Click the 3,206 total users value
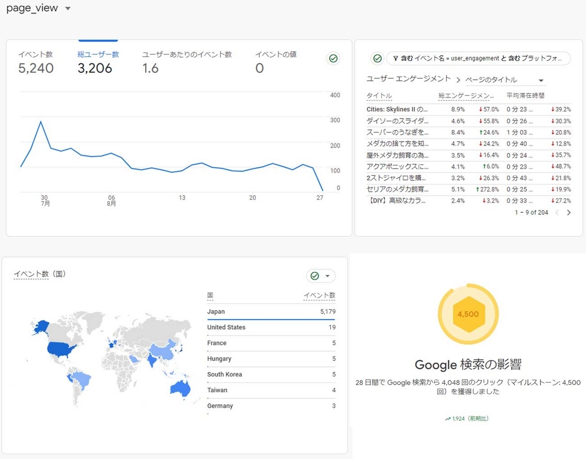 pyautogui.click(x=95, y=68)
